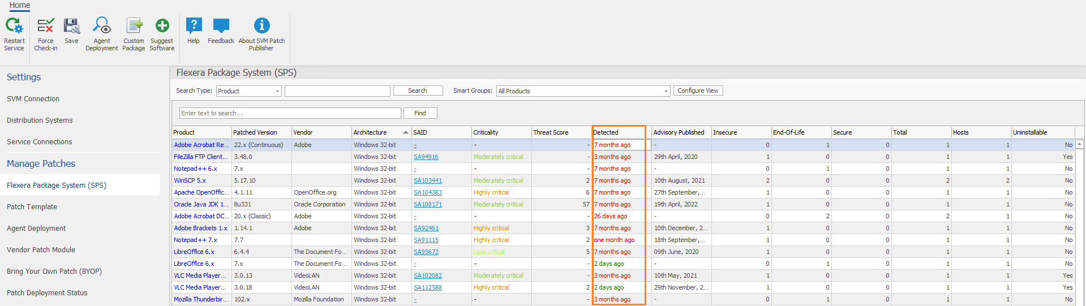Open Distribution Systems in sidebar
1086x306 pixels.
[40, 120]
